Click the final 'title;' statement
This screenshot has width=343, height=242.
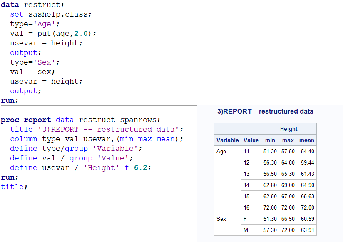(14, 187)
